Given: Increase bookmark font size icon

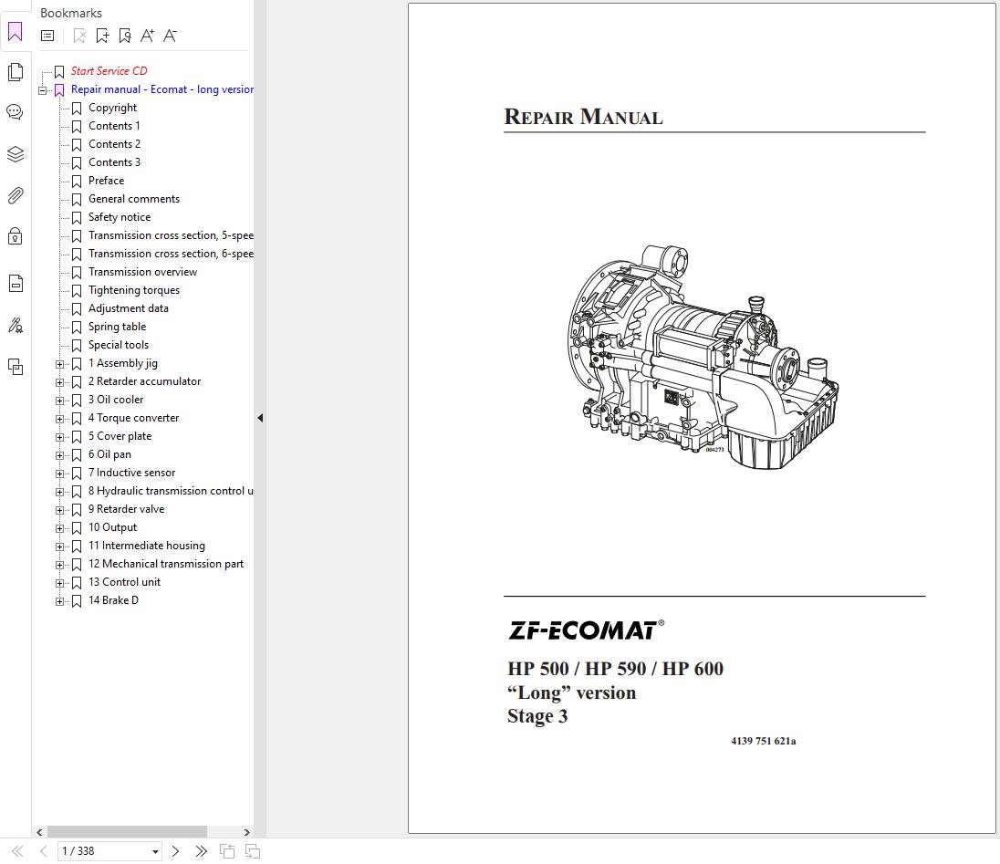Looking at the screenshot, I should point(147,36).
